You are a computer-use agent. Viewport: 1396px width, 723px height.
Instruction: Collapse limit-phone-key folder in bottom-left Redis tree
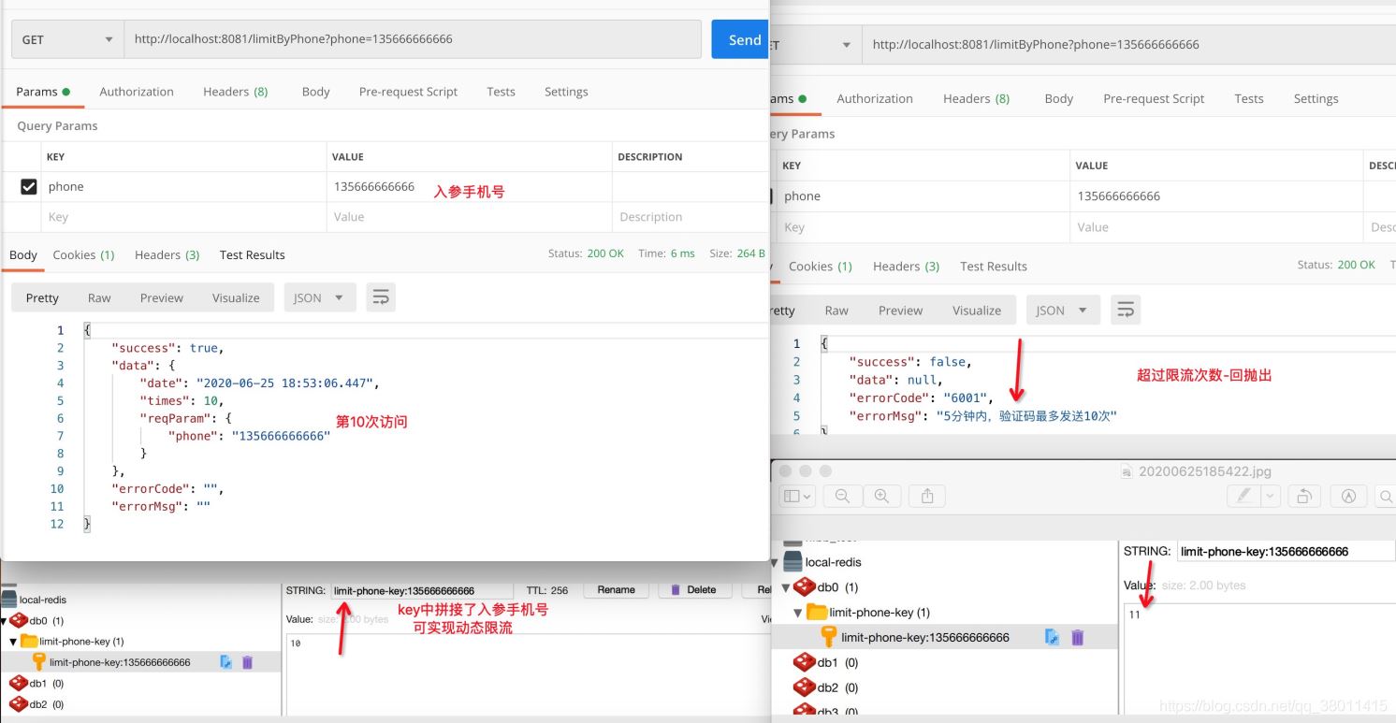point(13,642)
